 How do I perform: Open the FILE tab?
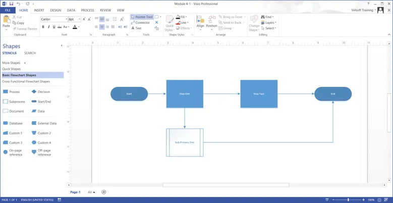(x=8, y=10)
